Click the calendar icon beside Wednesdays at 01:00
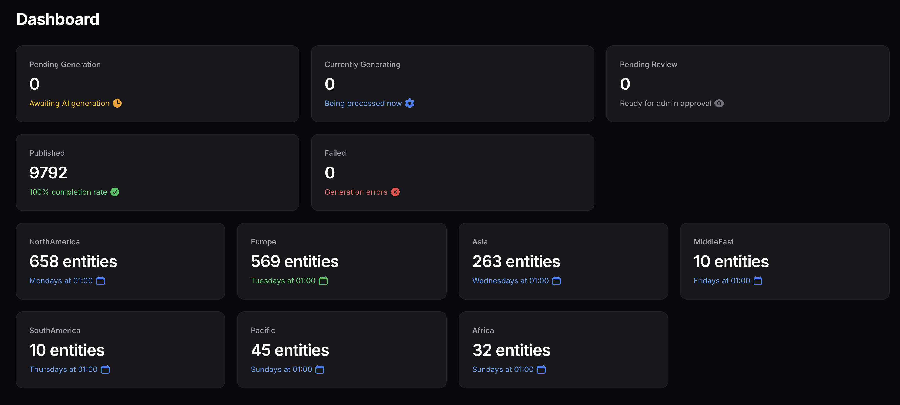The width and height of the screenshot is (900, 405). pyautogui.click(x=556, y=280)
